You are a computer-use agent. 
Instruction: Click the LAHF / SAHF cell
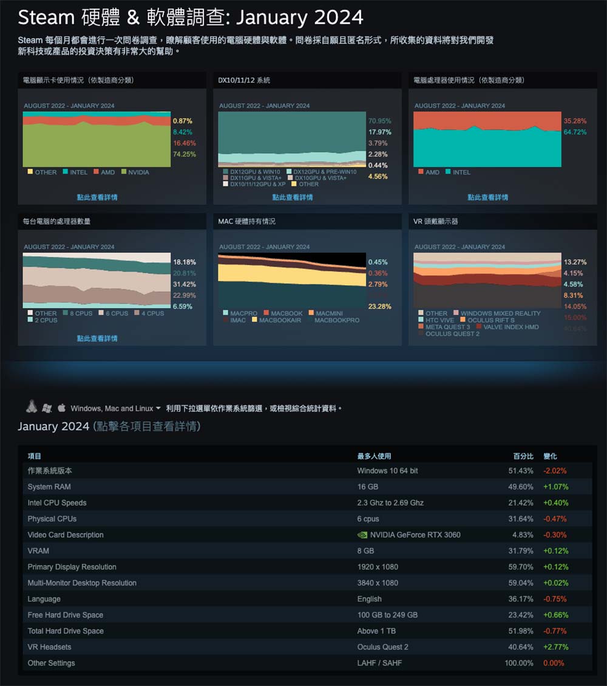click(379, 663)
